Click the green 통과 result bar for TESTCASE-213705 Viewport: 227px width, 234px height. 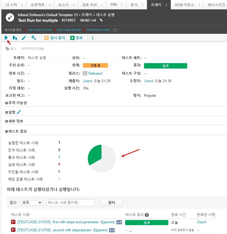pos(147,222)
